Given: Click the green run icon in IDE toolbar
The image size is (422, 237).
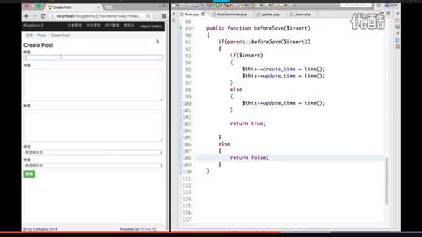Looking at the screenshot, I should [217, 6].
